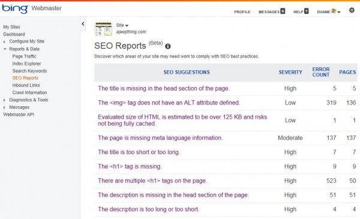This screenshot has height=219, width=360.
Task: Click error count 319 in ALT attribute row
Action: (x=331, y=103)
